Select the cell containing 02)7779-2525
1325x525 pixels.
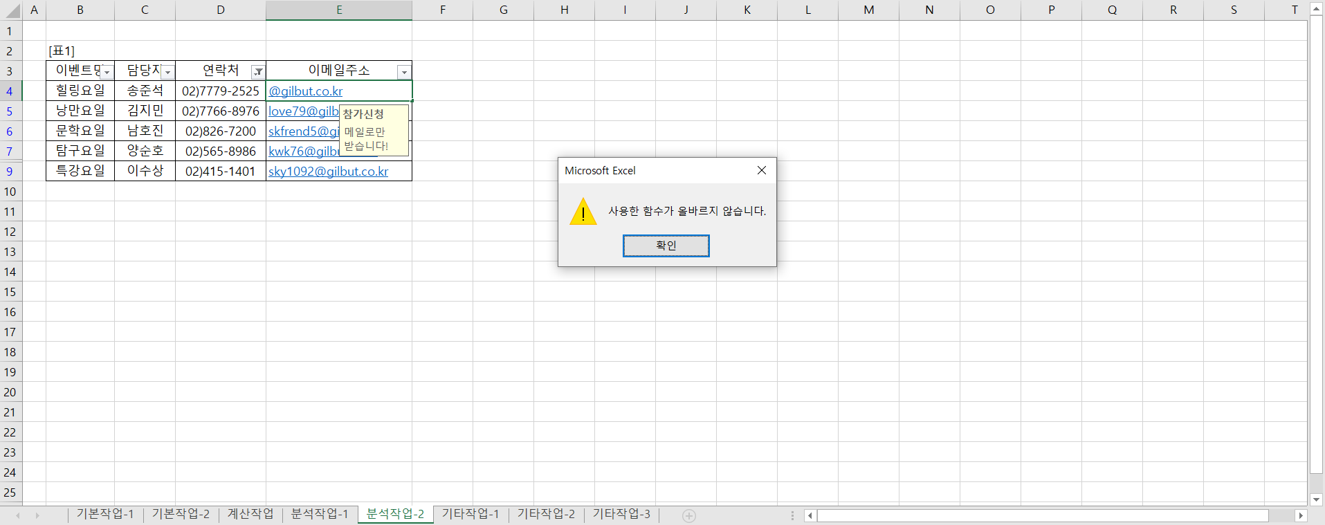pyautogui.click(x=220, y=91)
